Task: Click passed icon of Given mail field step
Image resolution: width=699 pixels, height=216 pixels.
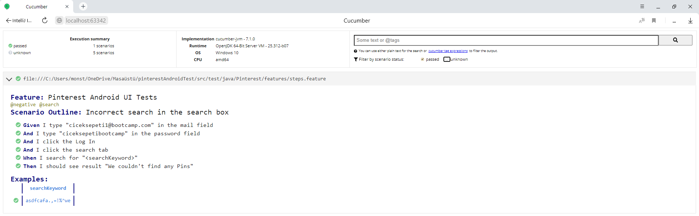Action: pyautogui.click(x=18, y=125)
